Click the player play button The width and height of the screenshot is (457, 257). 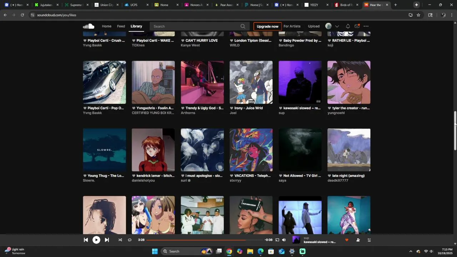click(x=96, y=240)
